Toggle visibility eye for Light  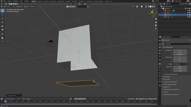pos(188,17)
